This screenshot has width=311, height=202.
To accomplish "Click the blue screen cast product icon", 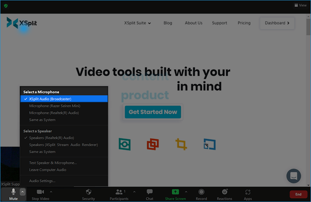I will pyautogui.click(x=210, y=144).
